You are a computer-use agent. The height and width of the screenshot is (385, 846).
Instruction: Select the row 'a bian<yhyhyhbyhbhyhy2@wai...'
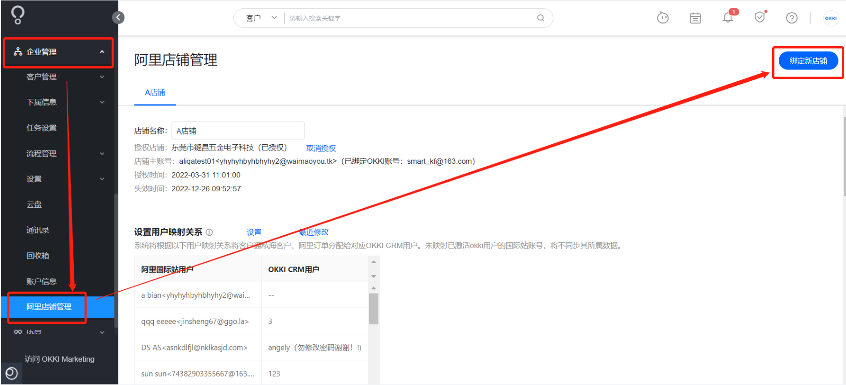click(251, 295)
